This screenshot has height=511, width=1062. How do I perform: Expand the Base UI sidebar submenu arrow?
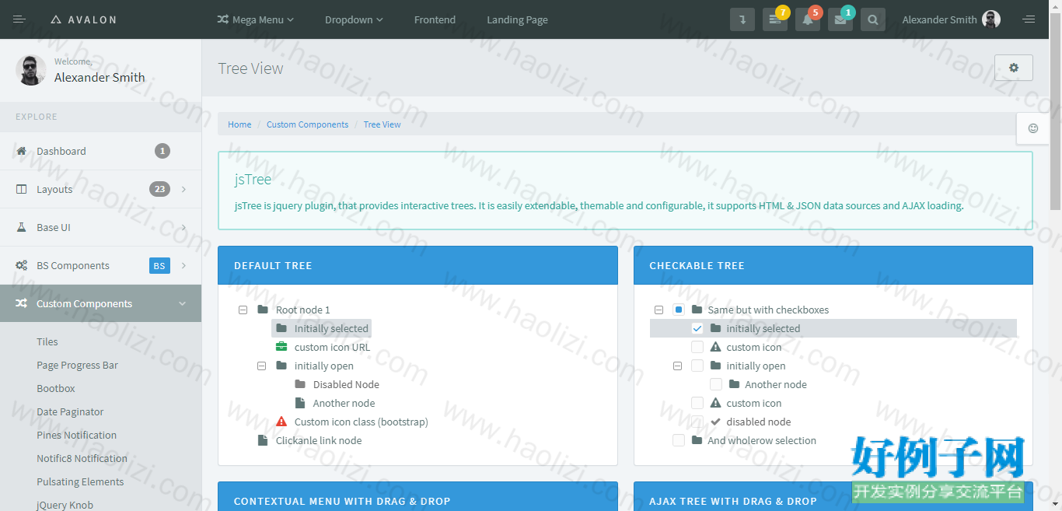[184, 227]
